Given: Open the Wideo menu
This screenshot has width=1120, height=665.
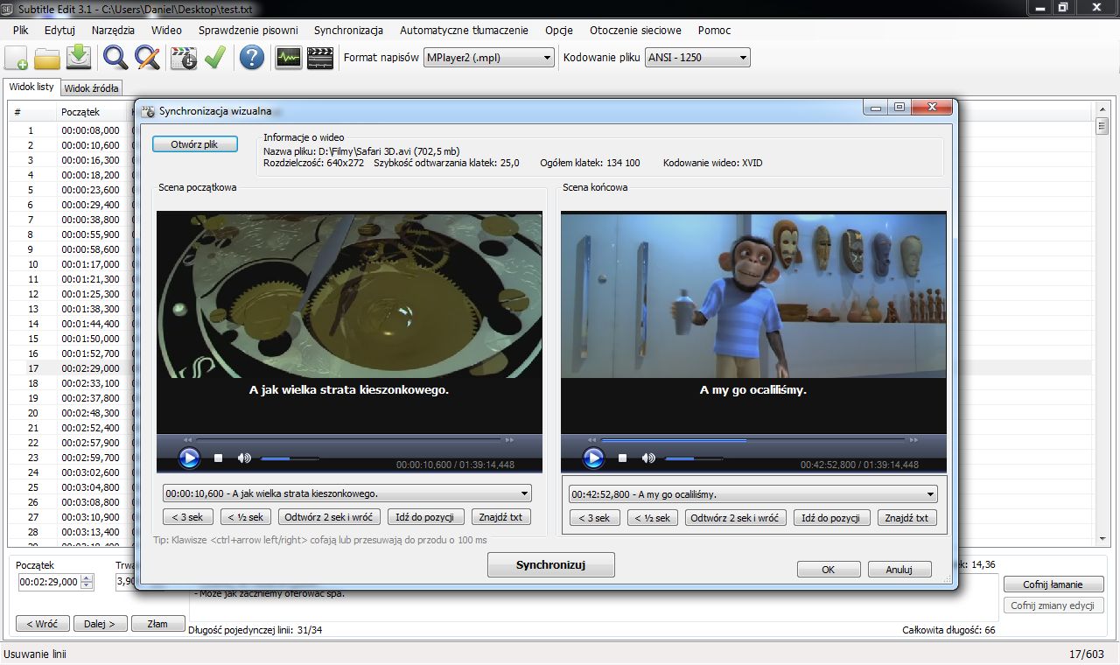Looking at the screenshot, I should (166, 30).
